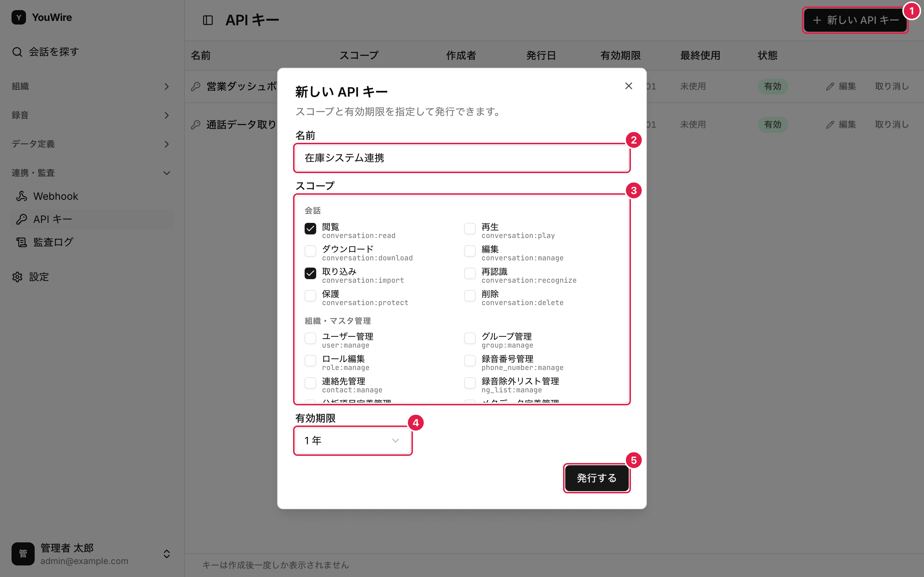Click the スコープ column header

coord(359,56)
